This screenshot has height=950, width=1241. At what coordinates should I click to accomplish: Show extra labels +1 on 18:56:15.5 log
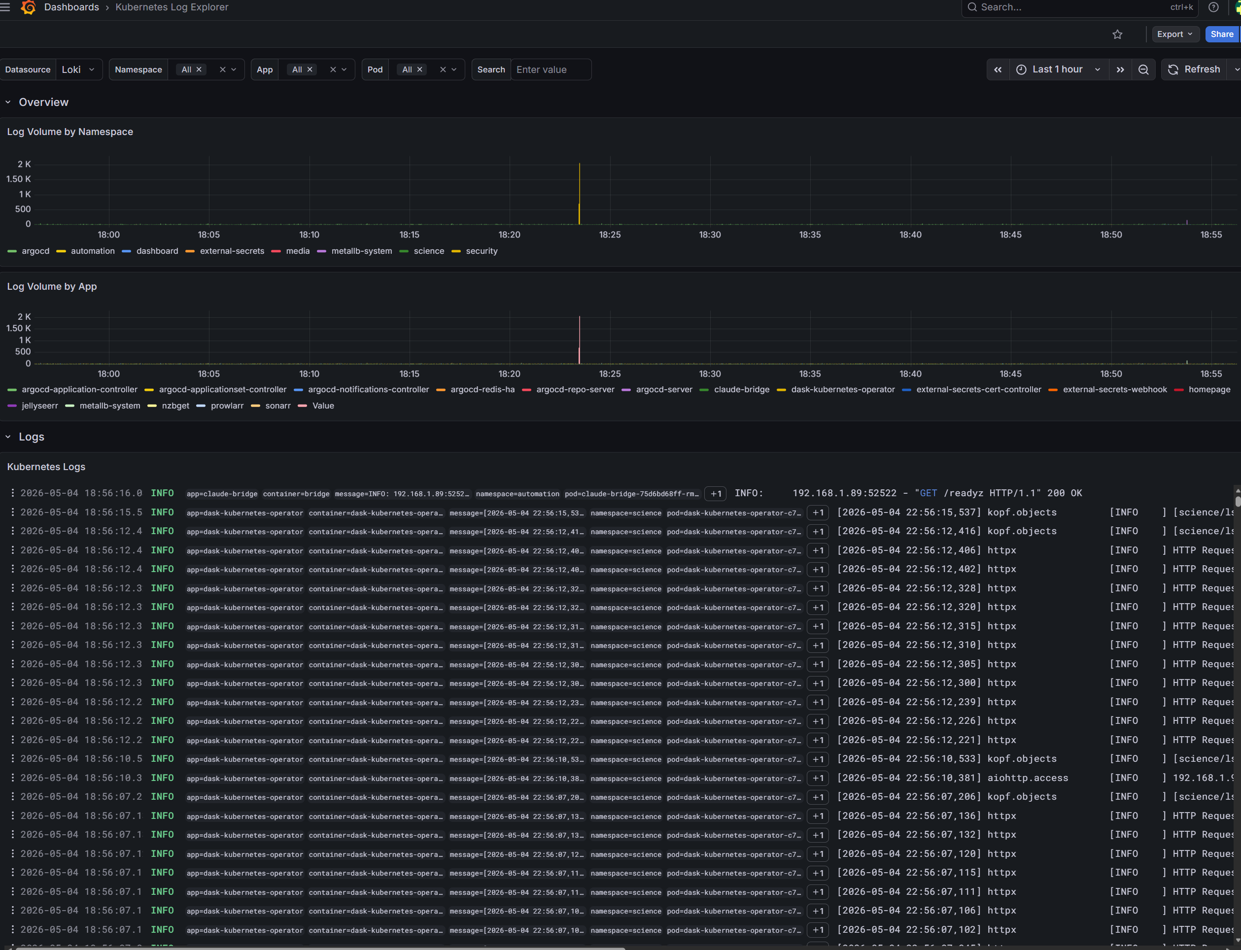pyautogui.click(x=818, y=513)
